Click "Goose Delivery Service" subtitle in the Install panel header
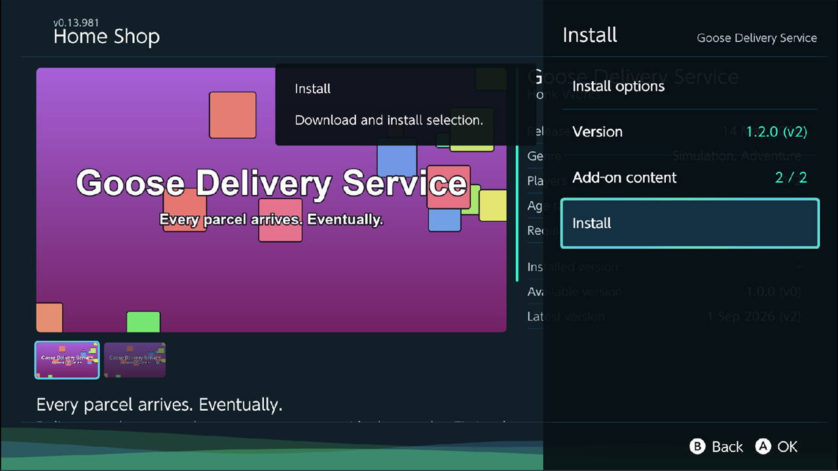This screenshot has height=471, width=838. (757, 38)
